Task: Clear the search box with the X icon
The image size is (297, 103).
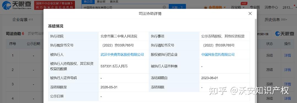Action: click(x=164, y=7)
